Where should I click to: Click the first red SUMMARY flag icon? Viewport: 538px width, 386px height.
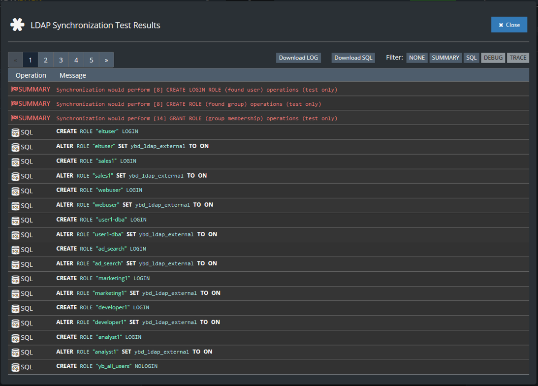tap(14, 90)
